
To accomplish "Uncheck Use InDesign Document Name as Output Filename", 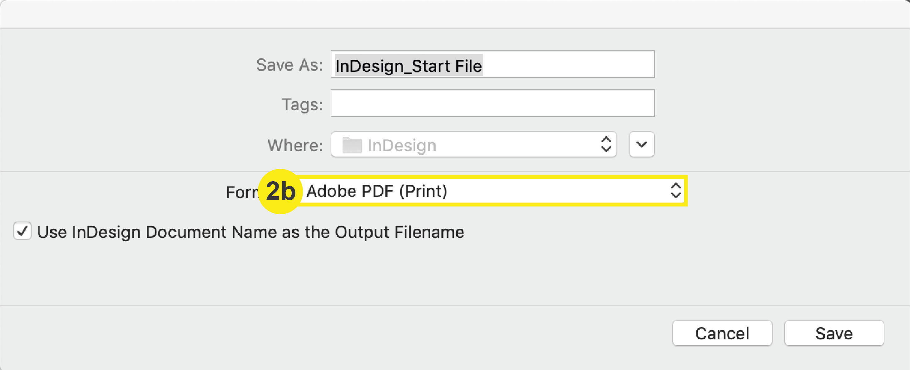I will point(22,232).
